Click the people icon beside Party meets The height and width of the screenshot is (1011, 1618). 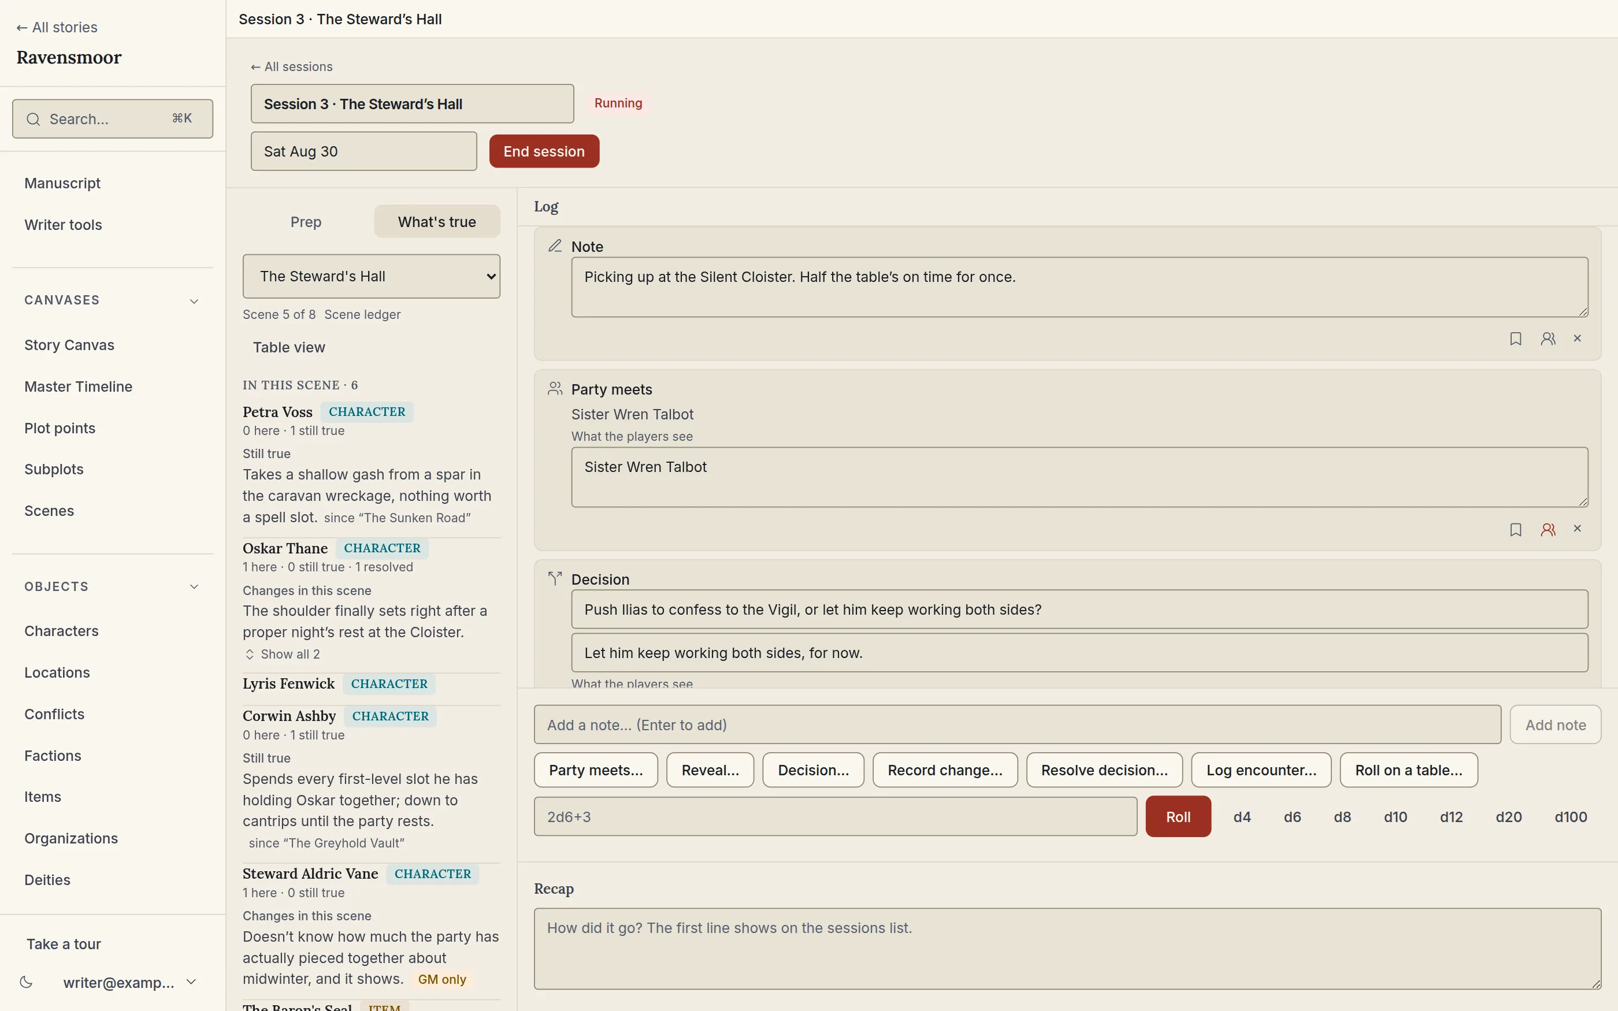pos(555,388)
